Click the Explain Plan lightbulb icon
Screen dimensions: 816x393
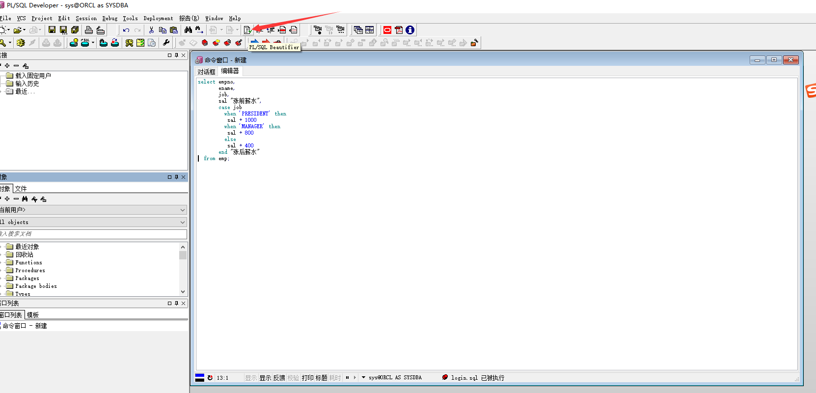coord(74,43)
